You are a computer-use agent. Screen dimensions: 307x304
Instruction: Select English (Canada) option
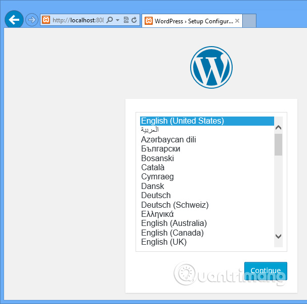point(207,233)
